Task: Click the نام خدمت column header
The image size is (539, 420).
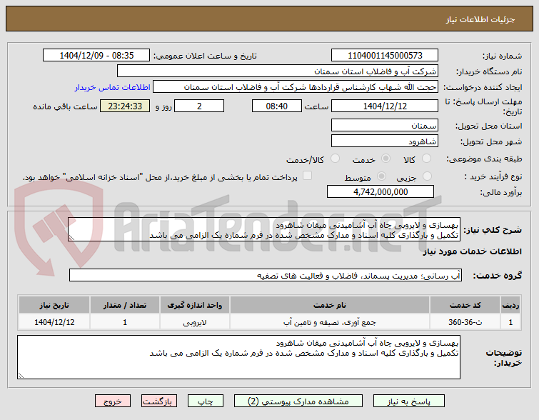Action: click(x=329, y=305)
